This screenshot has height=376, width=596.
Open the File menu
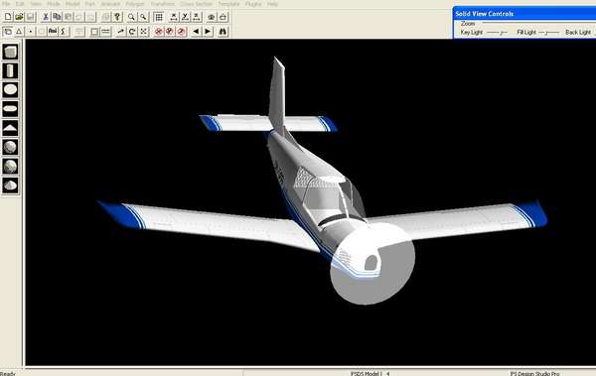6,4
